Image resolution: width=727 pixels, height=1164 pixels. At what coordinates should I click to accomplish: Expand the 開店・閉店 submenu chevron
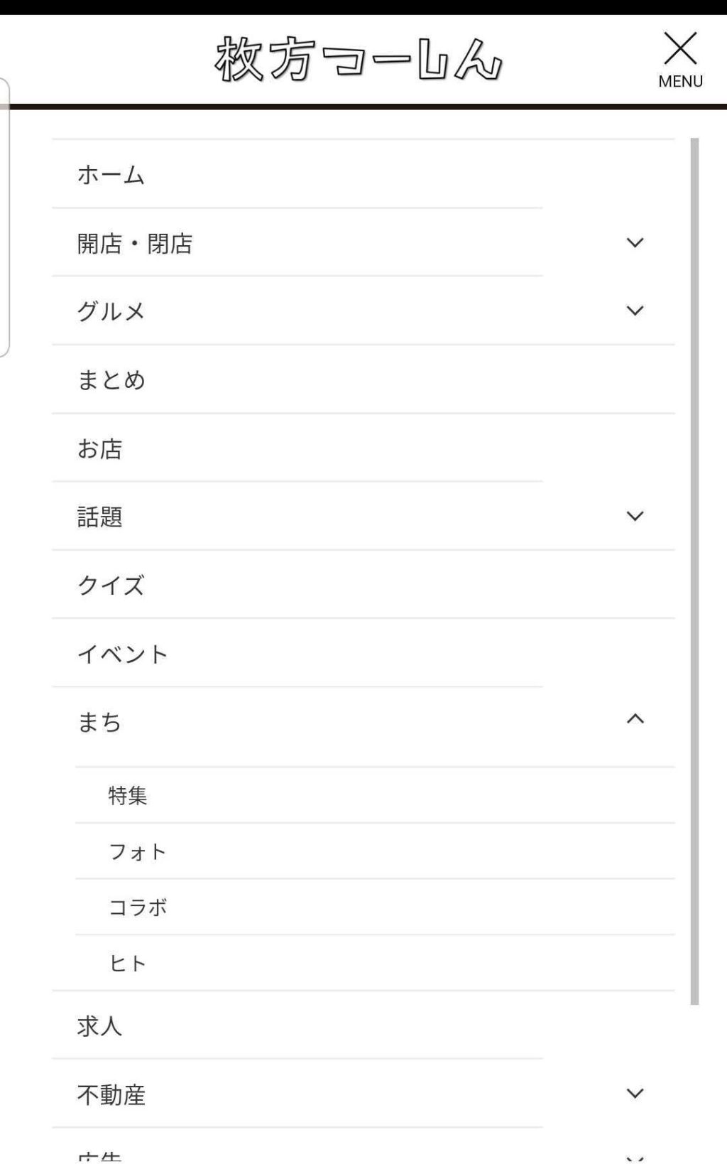pyautogui.click(x=635, y=243)
